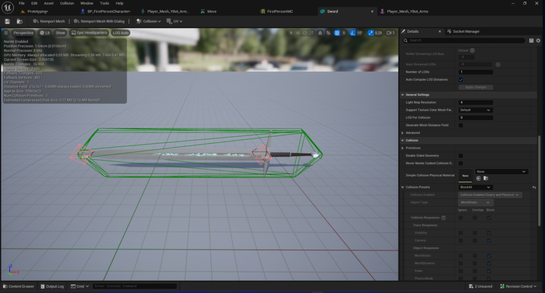Reset Collision Presets to default arrow

coord(534,187)
